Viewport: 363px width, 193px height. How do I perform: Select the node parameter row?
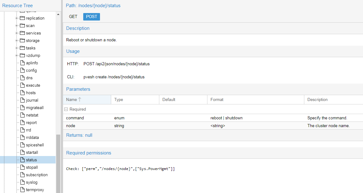213,126
